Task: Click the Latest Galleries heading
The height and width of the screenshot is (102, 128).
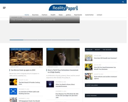Action: [92, 85]
